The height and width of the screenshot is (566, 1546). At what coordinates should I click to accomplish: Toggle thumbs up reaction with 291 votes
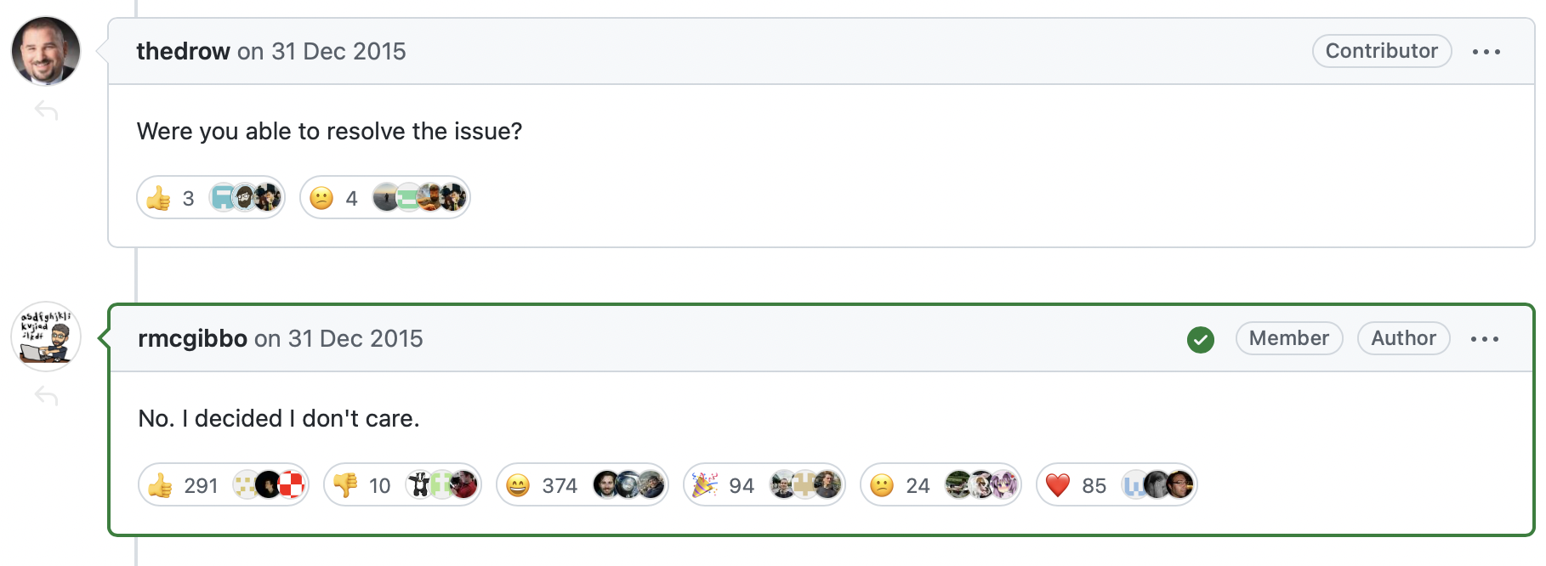[185, 485]
